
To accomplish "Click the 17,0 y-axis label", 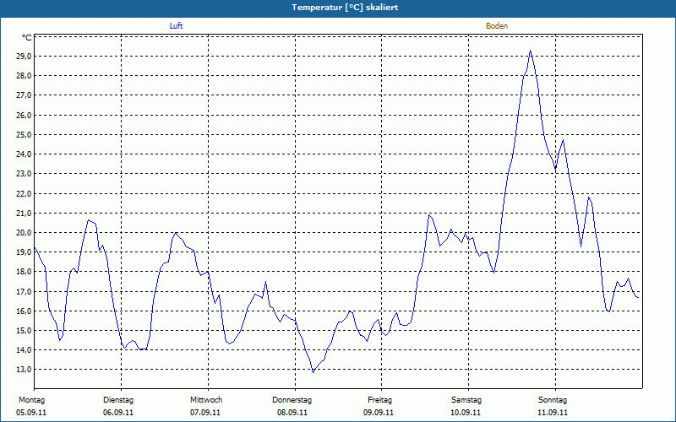I will 24,291.
